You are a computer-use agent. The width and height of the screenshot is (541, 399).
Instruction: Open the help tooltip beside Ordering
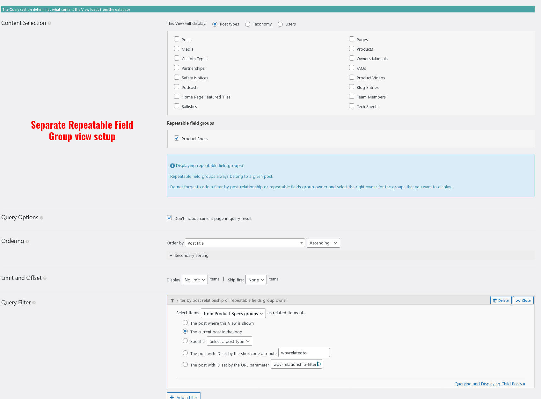click(27, 242)
